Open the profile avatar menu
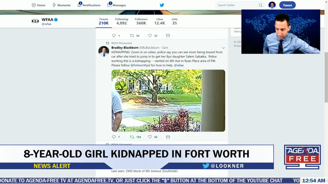 [x=272, y=5]
